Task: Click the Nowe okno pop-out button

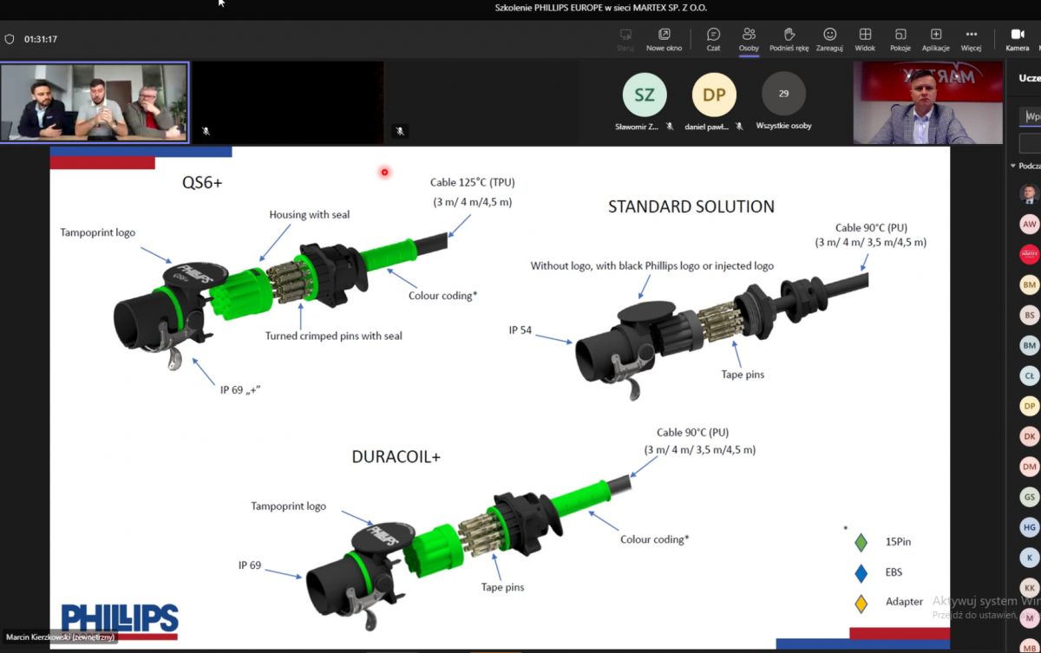Action: pos(664,39)
